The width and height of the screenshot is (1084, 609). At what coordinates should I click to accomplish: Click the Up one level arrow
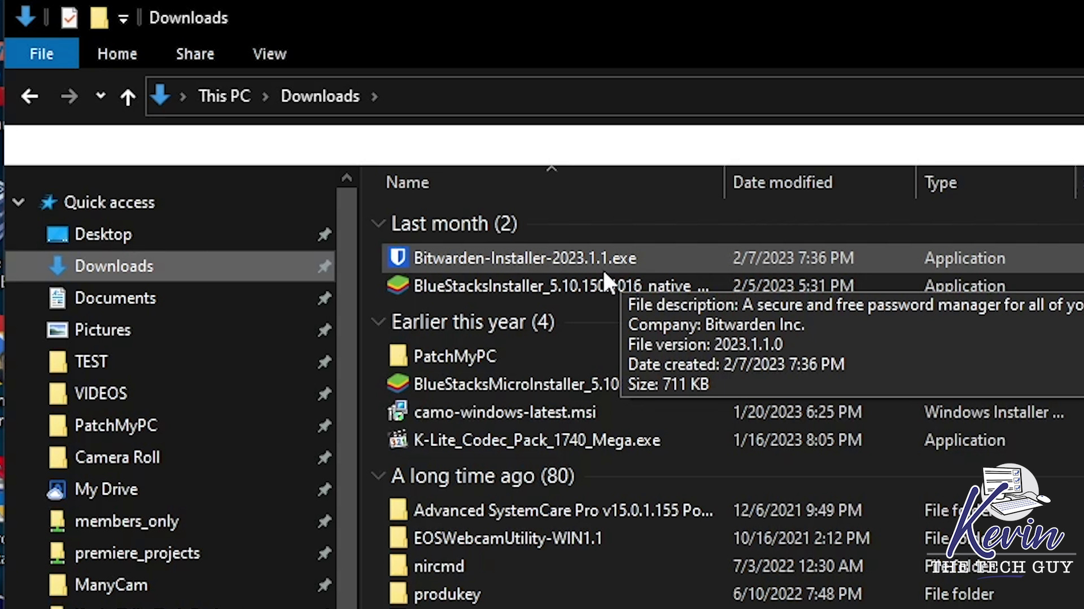[128, 97]
